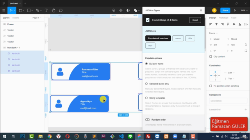Open the Pen tool dropdown arrow
The height and width of the screenshot is (140, 250).
(x=41, y=10)
